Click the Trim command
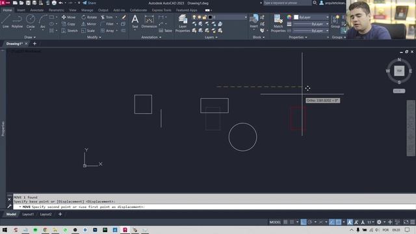Image resolution: width=416 pixels, height=234 pixels. coord(107,17)
